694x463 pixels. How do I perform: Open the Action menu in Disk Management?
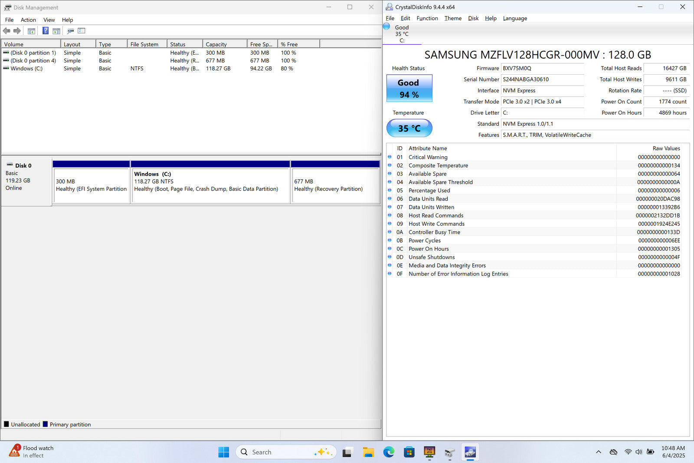tap(28, 20)
